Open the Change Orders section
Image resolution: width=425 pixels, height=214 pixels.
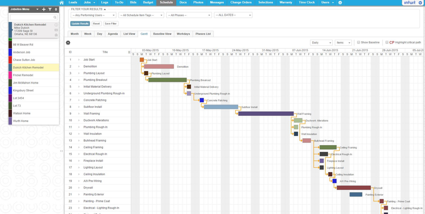click(x=241, y=3)
